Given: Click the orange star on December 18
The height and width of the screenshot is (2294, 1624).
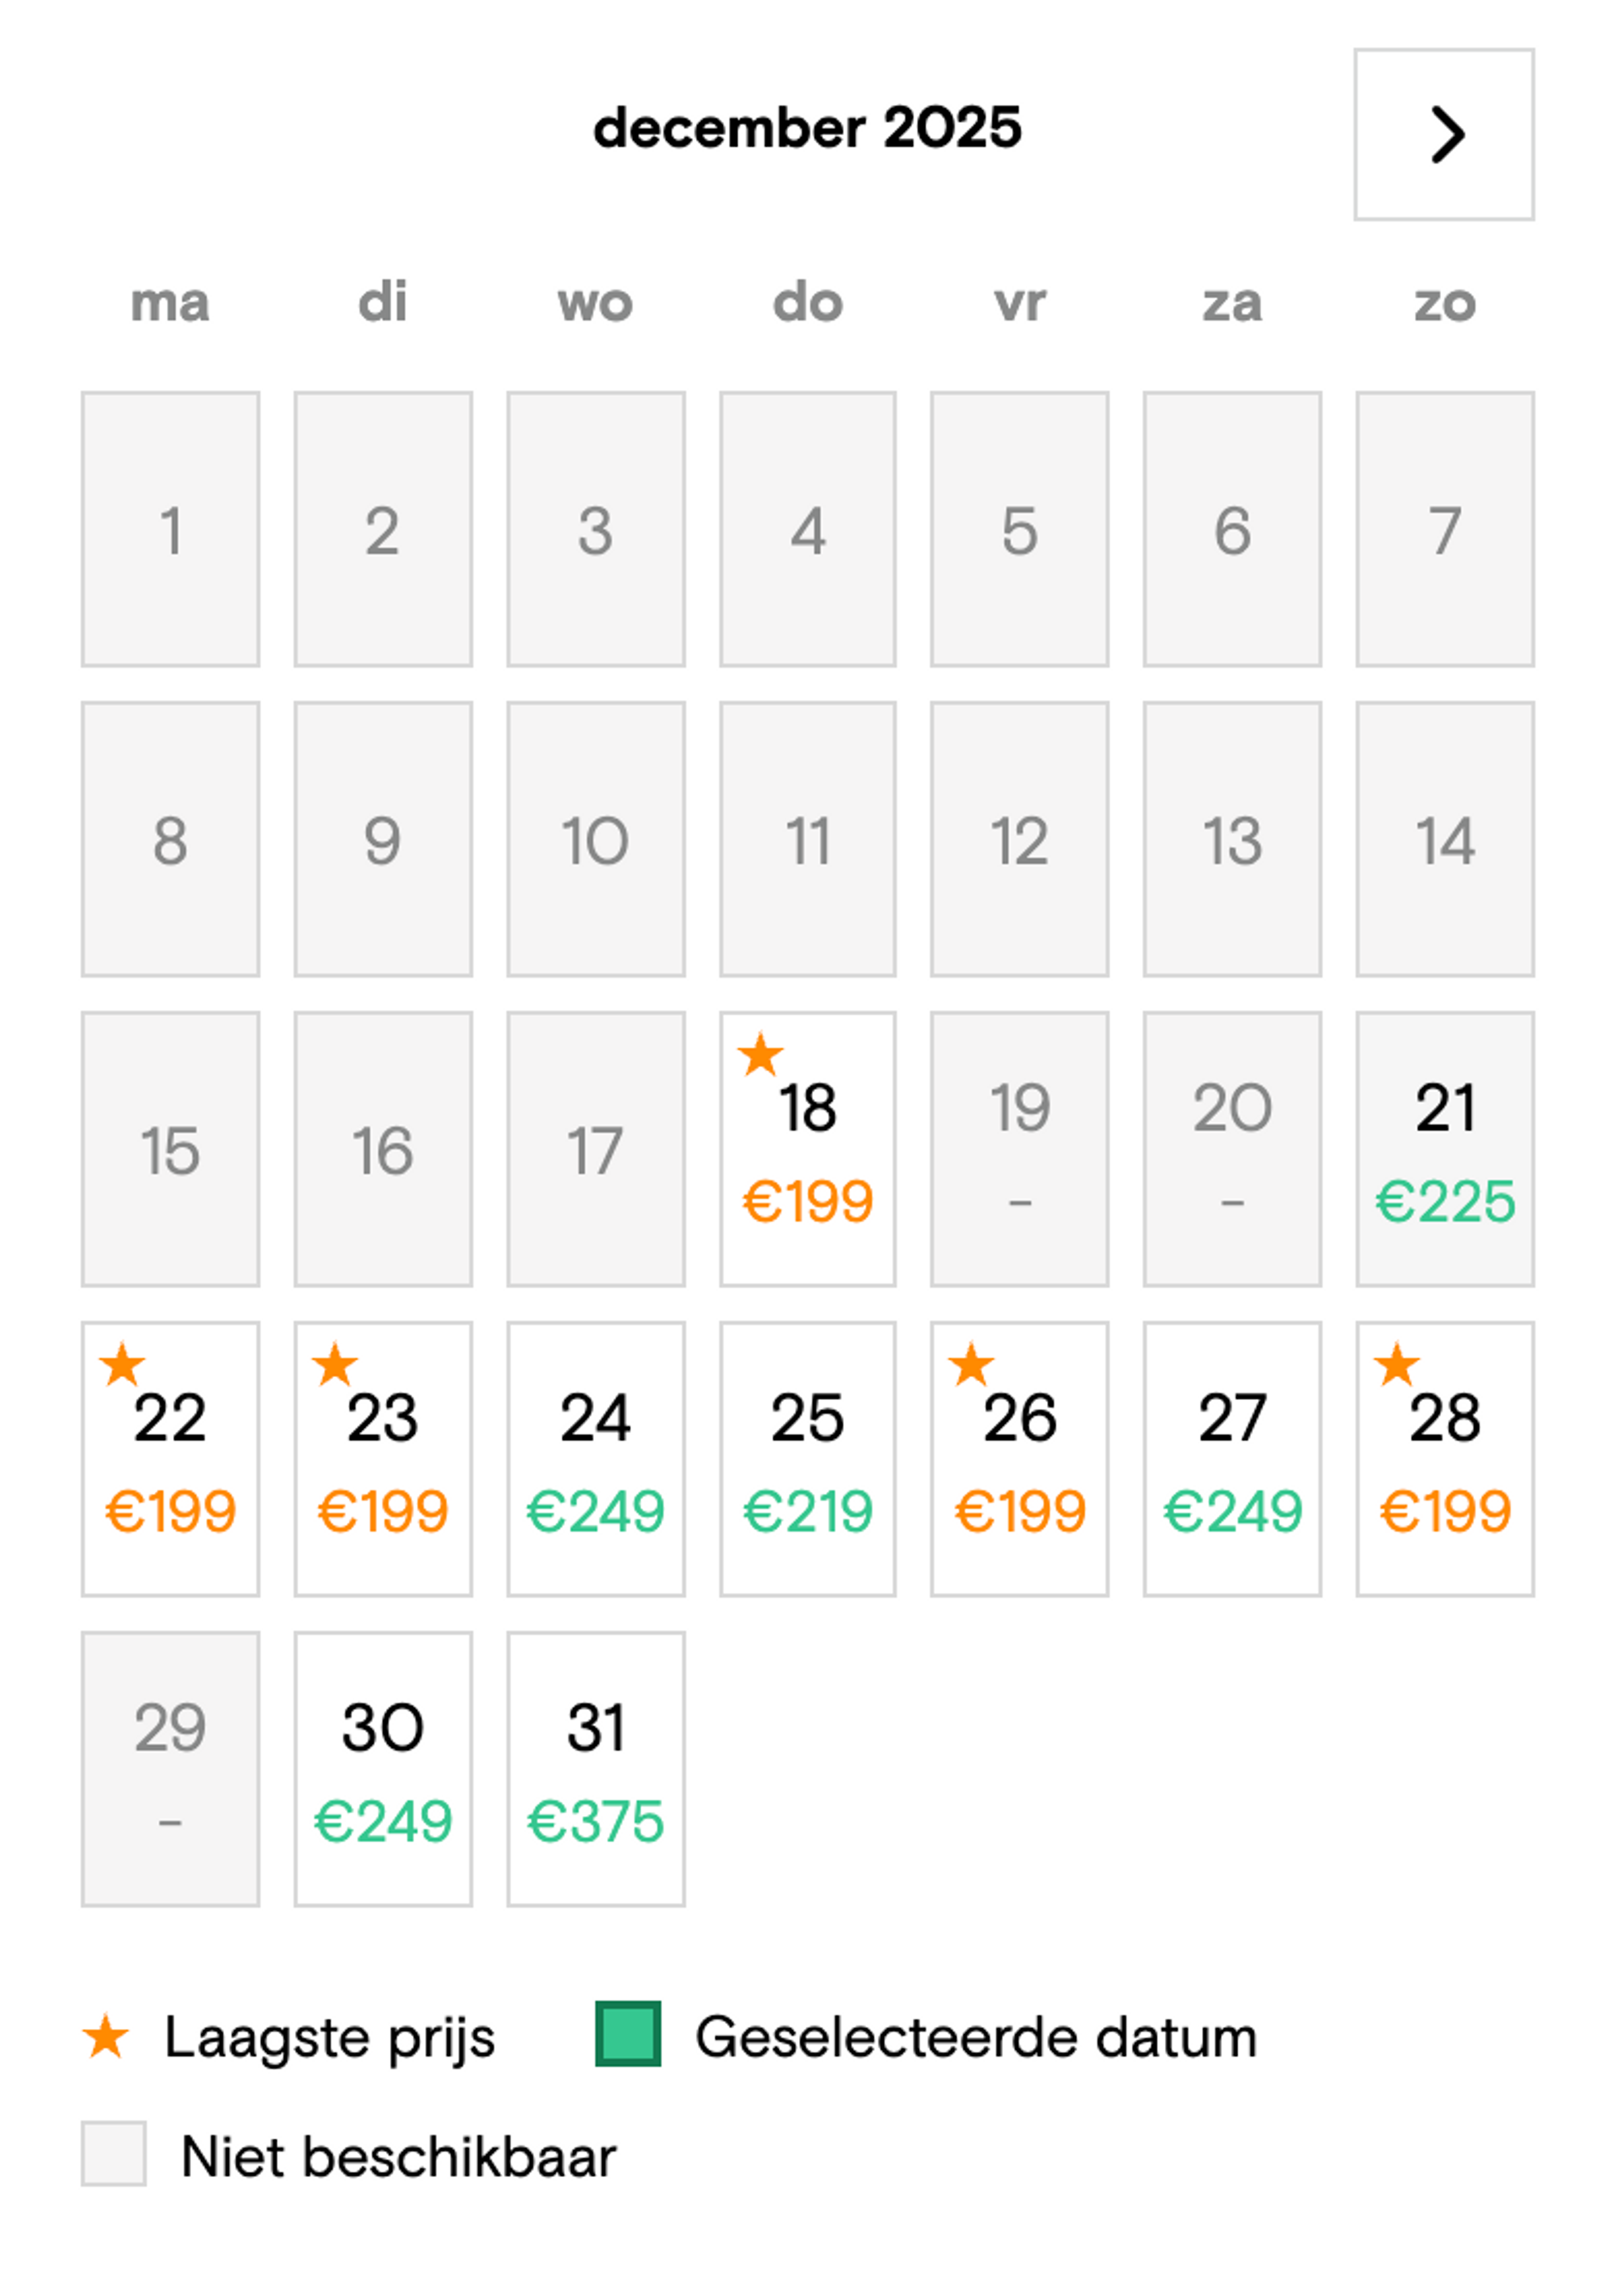Looking at the screenshot, I should click(x=760, y=1054).
